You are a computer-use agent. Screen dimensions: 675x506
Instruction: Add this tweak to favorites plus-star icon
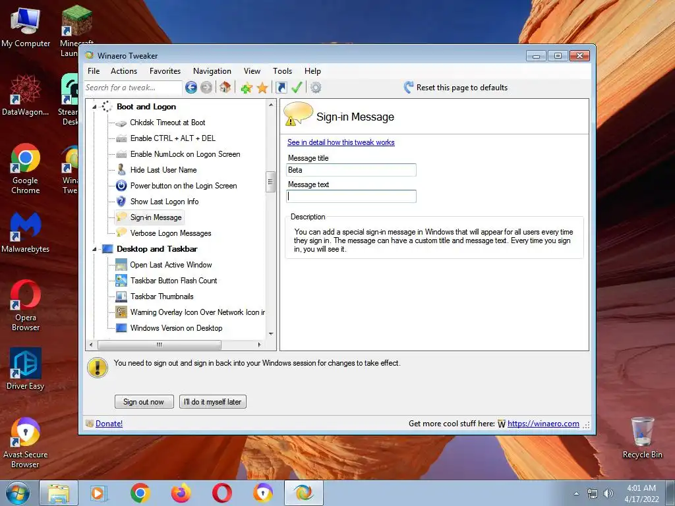click(x=247, y=88)
